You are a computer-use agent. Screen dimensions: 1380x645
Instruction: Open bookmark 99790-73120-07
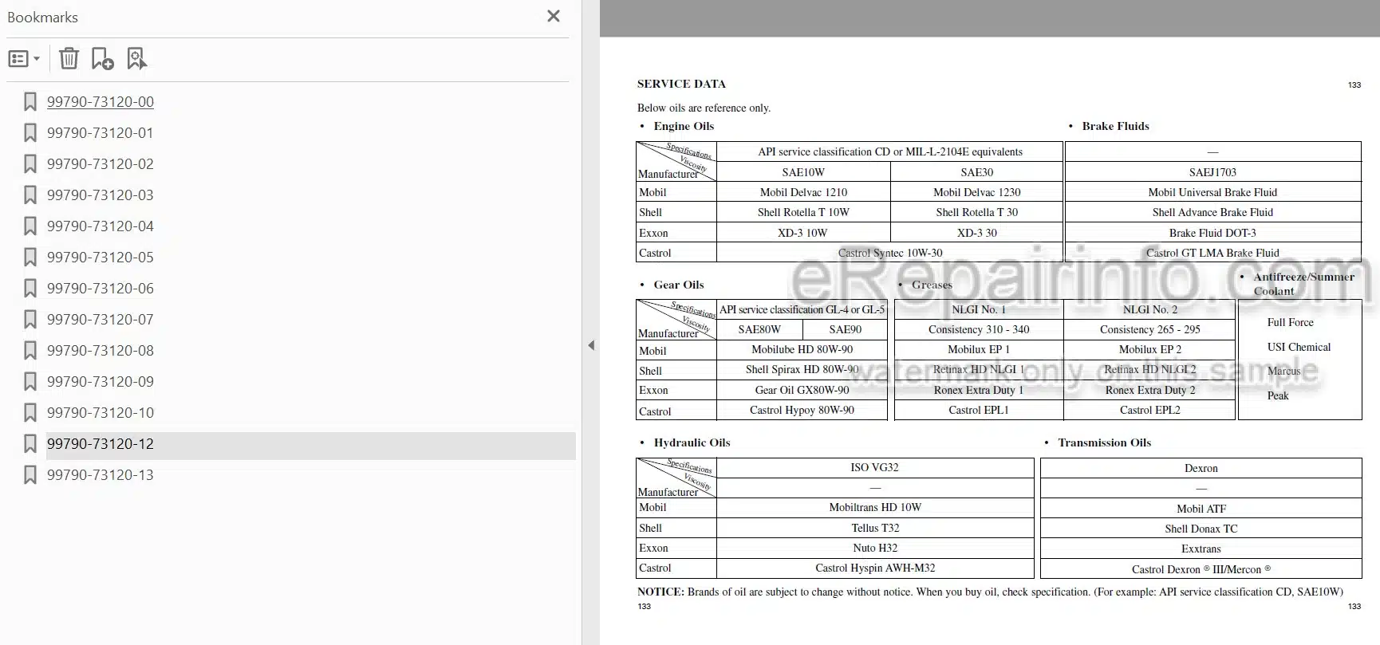101,320
